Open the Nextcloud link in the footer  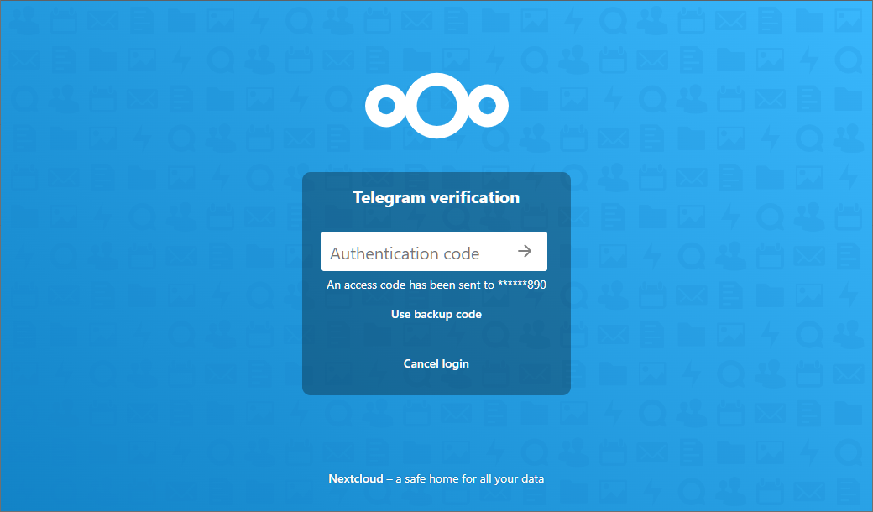click(x=356, y=478)
